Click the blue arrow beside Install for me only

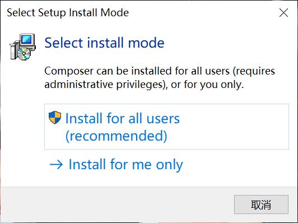tap(56, 165)
